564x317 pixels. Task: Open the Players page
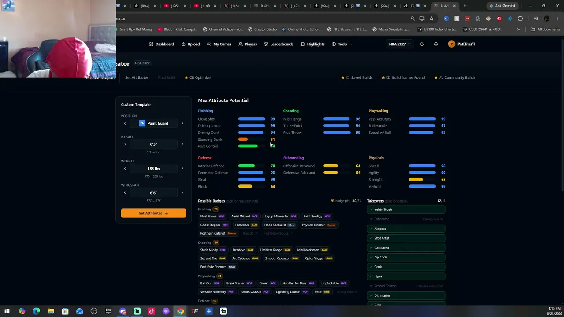point(248,44)
